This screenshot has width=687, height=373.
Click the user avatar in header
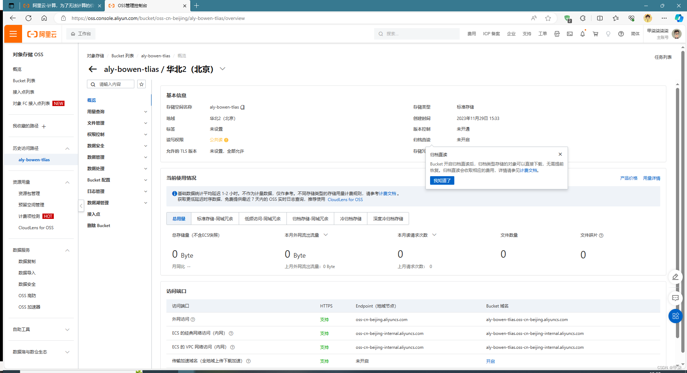pos(677,34)
